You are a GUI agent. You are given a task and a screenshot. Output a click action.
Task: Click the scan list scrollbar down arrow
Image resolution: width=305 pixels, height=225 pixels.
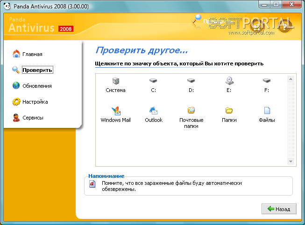(x=291, y=162)
